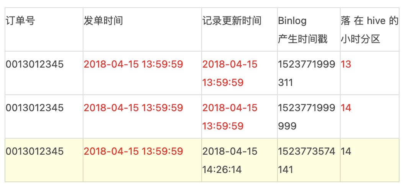The height and width of the screenshot is (186, 403).
Task: Select the red hour partition 13
Action: tap(346, 65)
